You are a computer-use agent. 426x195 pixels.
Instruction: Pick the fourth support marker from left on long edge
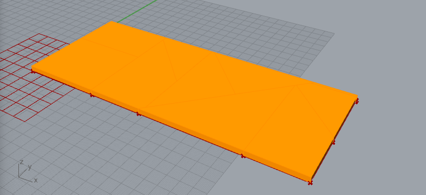243,156
